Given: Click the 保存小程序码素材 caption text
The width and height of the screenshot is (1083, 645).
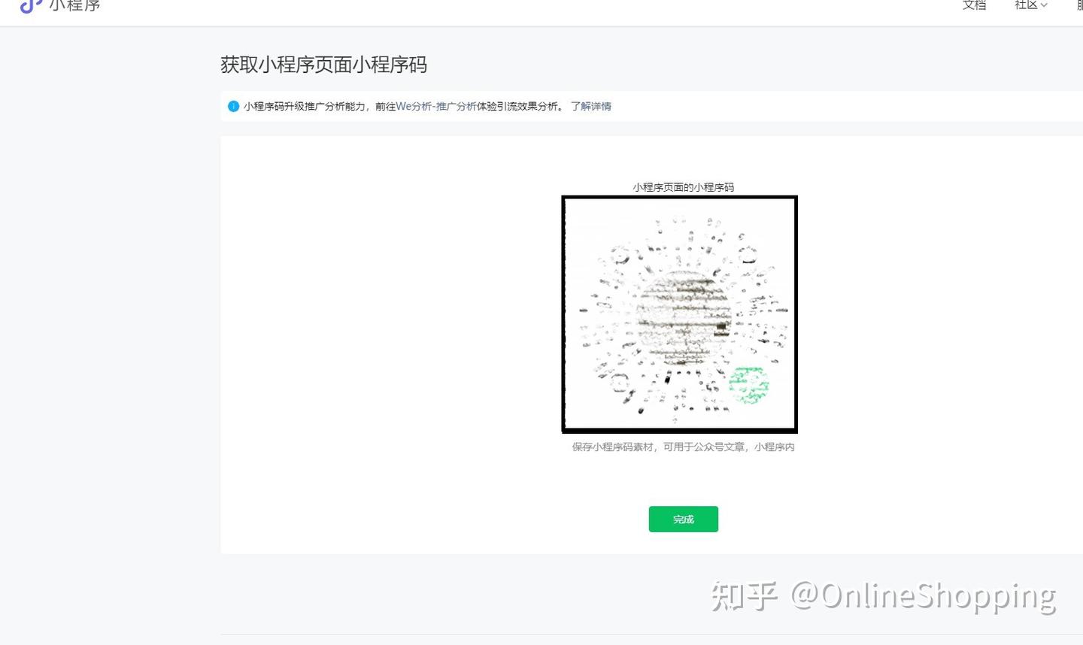Looking at the screenshot, I should point(612,447).
